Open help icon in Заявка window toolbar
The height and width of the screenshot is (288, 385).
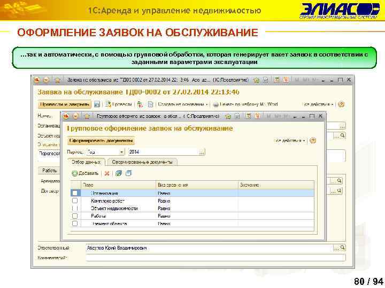(341, 105)
